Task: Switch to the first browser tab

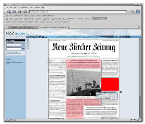Action: click(23, 27)
